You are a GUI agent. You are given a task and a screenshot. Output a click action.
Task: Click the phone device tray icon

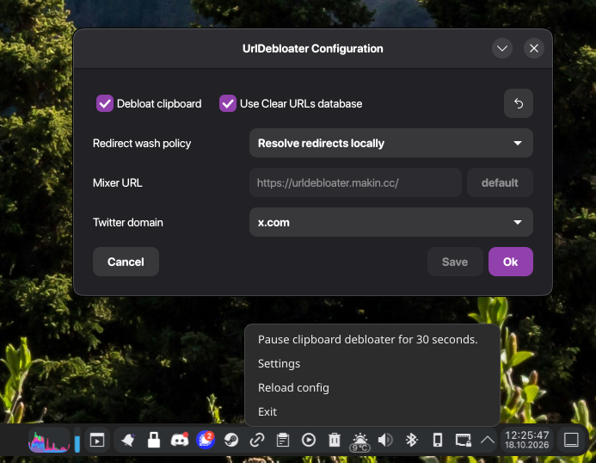pos(438,440)
